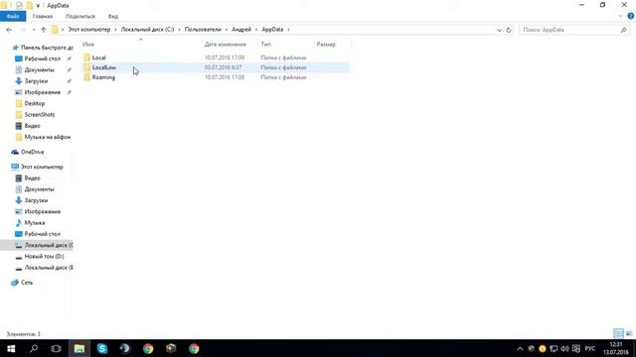Select OneDrive in the navigation pane

click(x=32, y=152)
